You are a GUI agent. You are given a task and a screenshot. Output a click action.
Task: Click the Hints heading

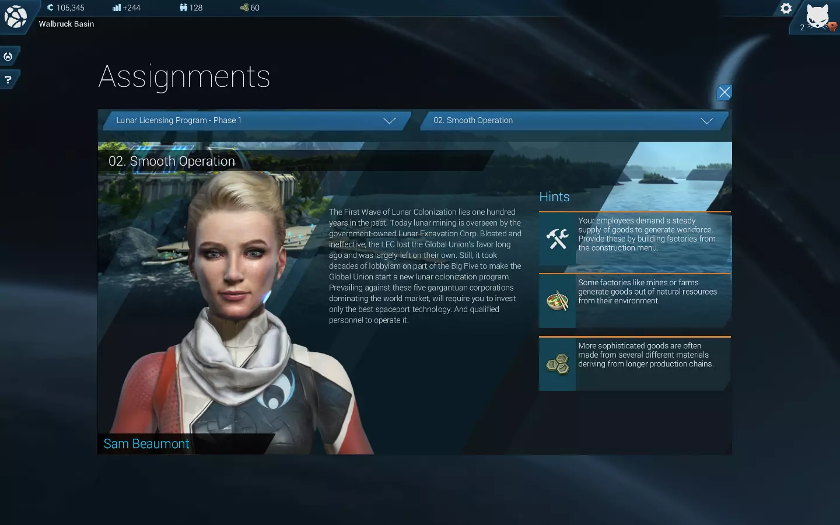(x=554, y=197)
